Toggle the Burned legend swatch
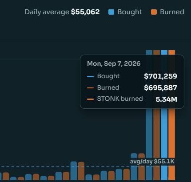 tap(154, 12)
